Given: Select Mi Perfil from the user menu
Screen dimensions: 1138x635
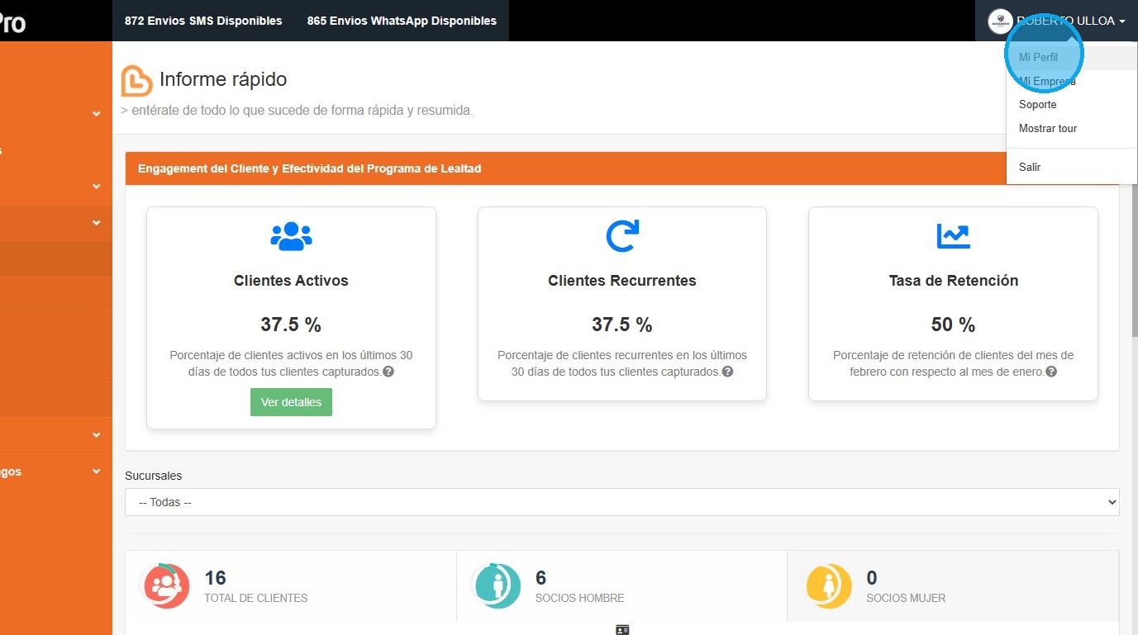Looking at the screenshot, I should pos(1072,58).
